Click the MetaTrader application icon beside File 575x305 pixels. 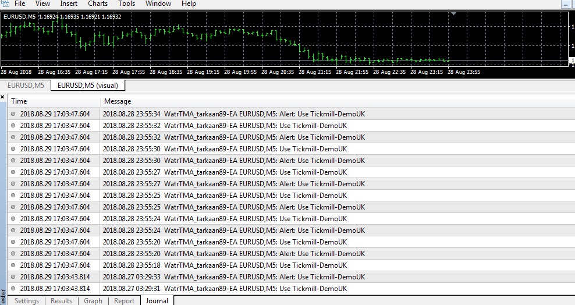(x=4, y=3)
